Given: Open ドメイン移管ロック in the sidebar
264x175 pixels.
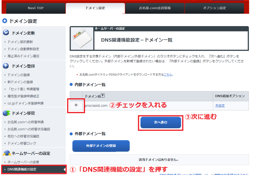Looking at the screenshot, I should pos(22,143).
